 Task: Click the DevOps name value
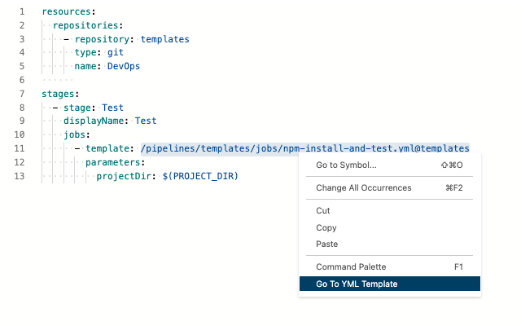point(123,67)
